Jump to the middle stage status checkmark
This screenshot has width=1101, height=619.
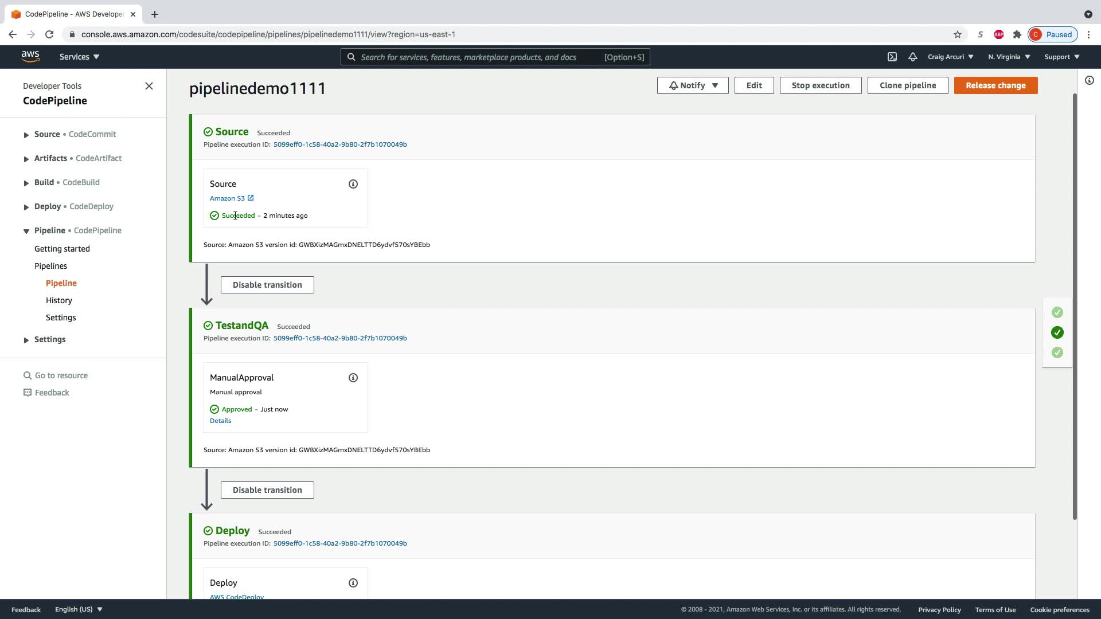pos(1057,332)
